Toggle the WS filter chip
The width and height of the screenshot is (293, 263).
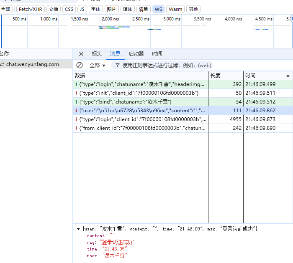click(158, 9)
